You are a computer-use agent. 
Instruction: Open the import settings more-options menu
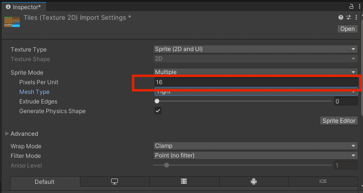pos(356,17)
